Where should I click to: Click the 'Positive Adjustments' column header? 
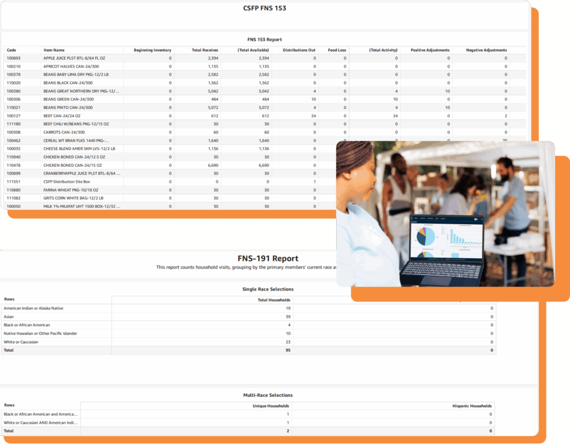click(430, 50)
